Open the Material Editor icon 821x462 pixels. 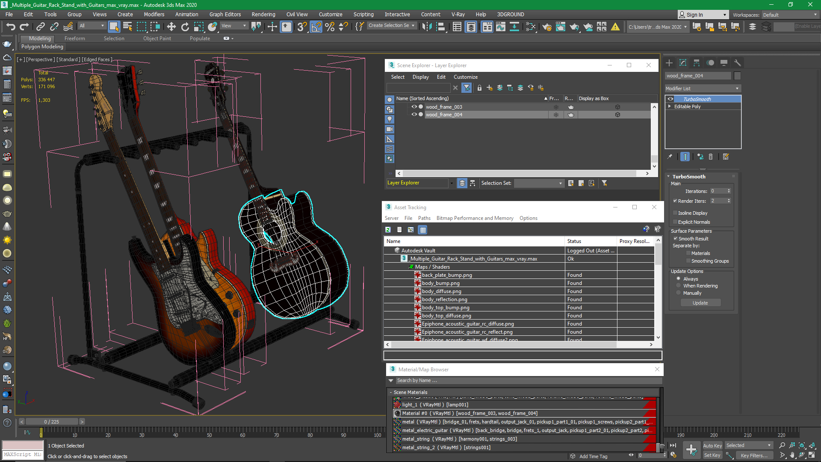click(530, 27)
